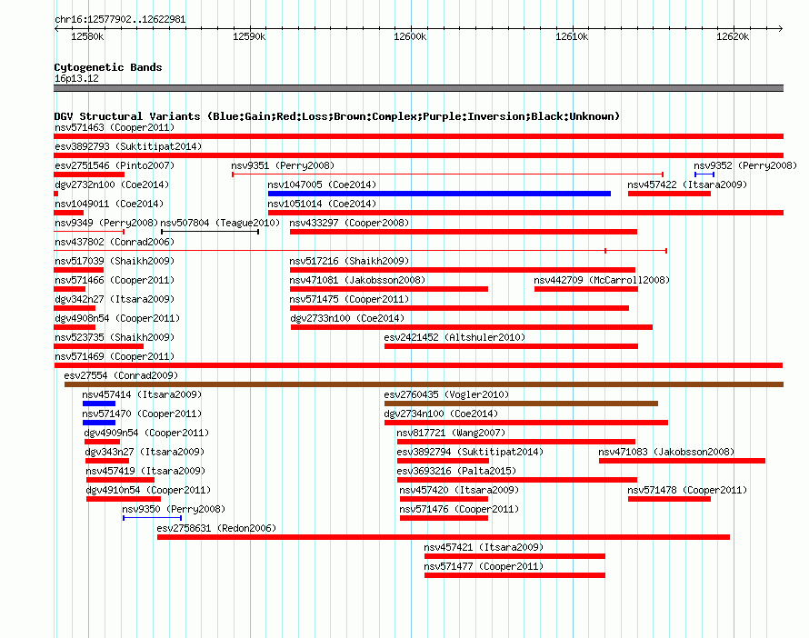The width and height of the screenshot is (809, 638).
Task: Select nsv9350 (Perry2008) label
Action: (174, 509)
